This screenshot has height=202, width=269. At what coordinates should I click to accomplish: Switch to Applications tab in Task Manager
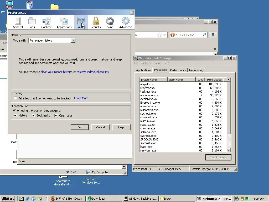(144, 70)
